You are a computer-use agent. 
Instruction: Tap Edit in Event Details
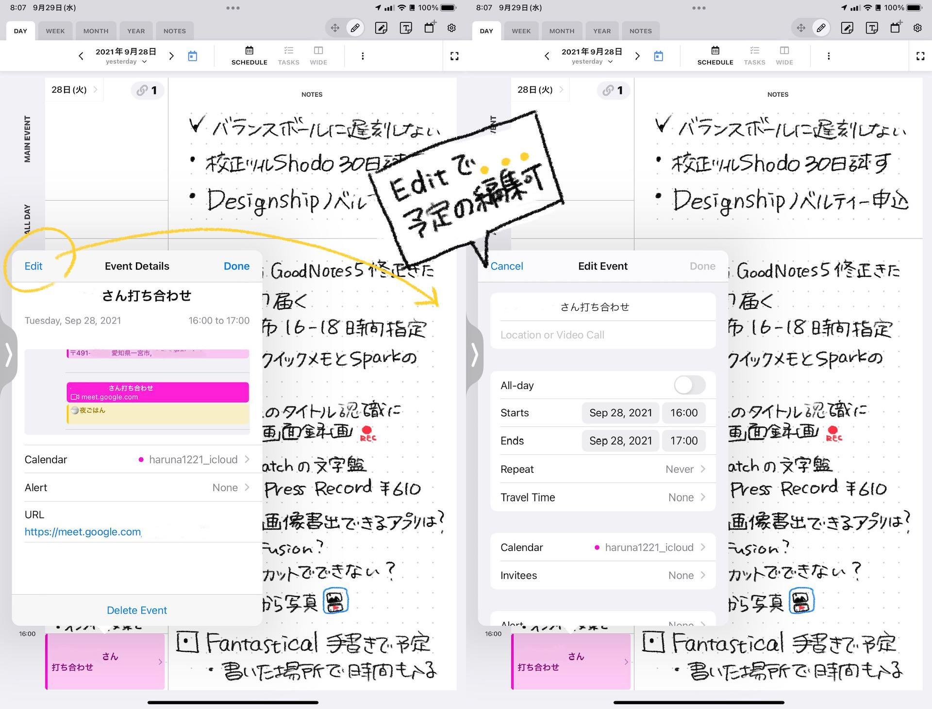pos(33,266)
